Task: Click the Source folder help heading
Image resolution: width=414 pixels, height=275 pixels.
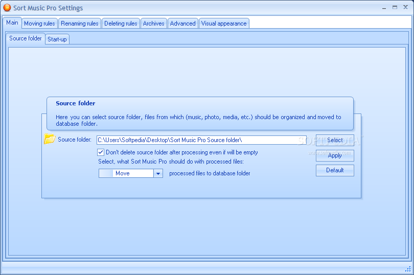Action: (x=76, y=103)
